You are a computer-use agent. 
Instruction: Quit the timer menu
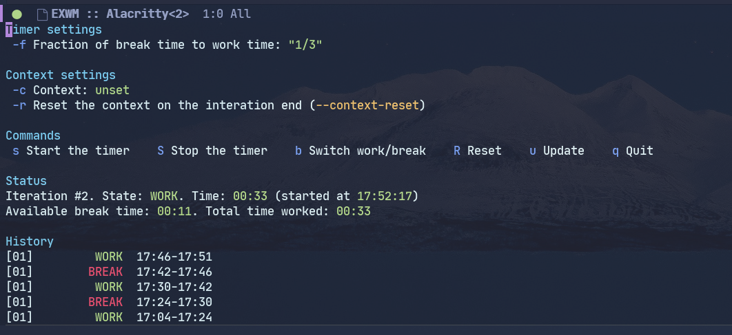(x=633, y=151)
